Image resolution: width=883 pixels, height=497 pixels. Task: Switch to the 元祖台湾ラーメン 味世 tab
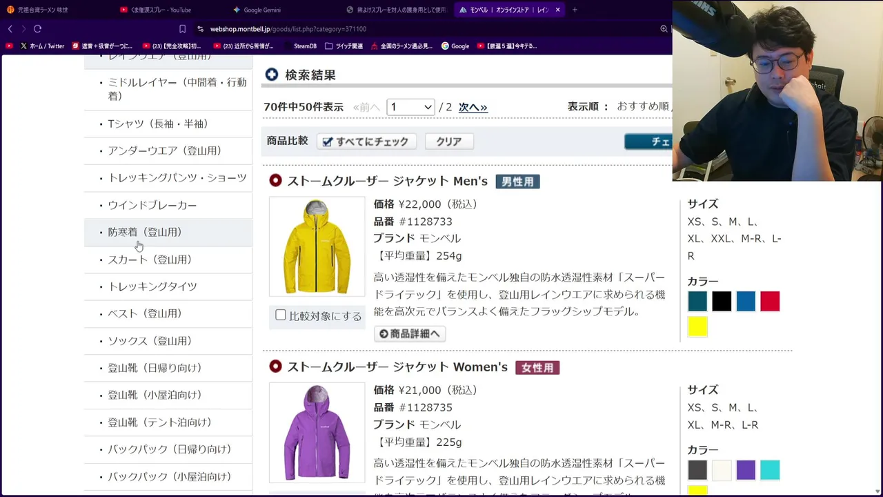[x=41, y=10]
